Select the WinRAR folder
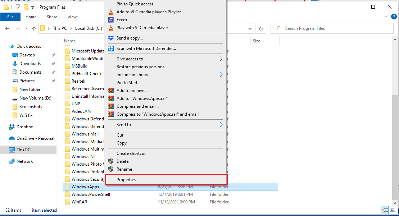 pos(79,202)
